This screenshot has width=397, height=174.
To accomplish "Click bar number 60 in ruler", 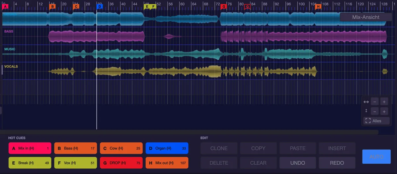I will tap(182, 4).
